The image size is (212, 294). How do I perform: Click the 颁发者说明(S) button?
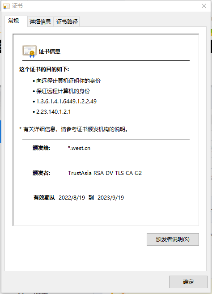pyautogui.click(x=173, y=239)
